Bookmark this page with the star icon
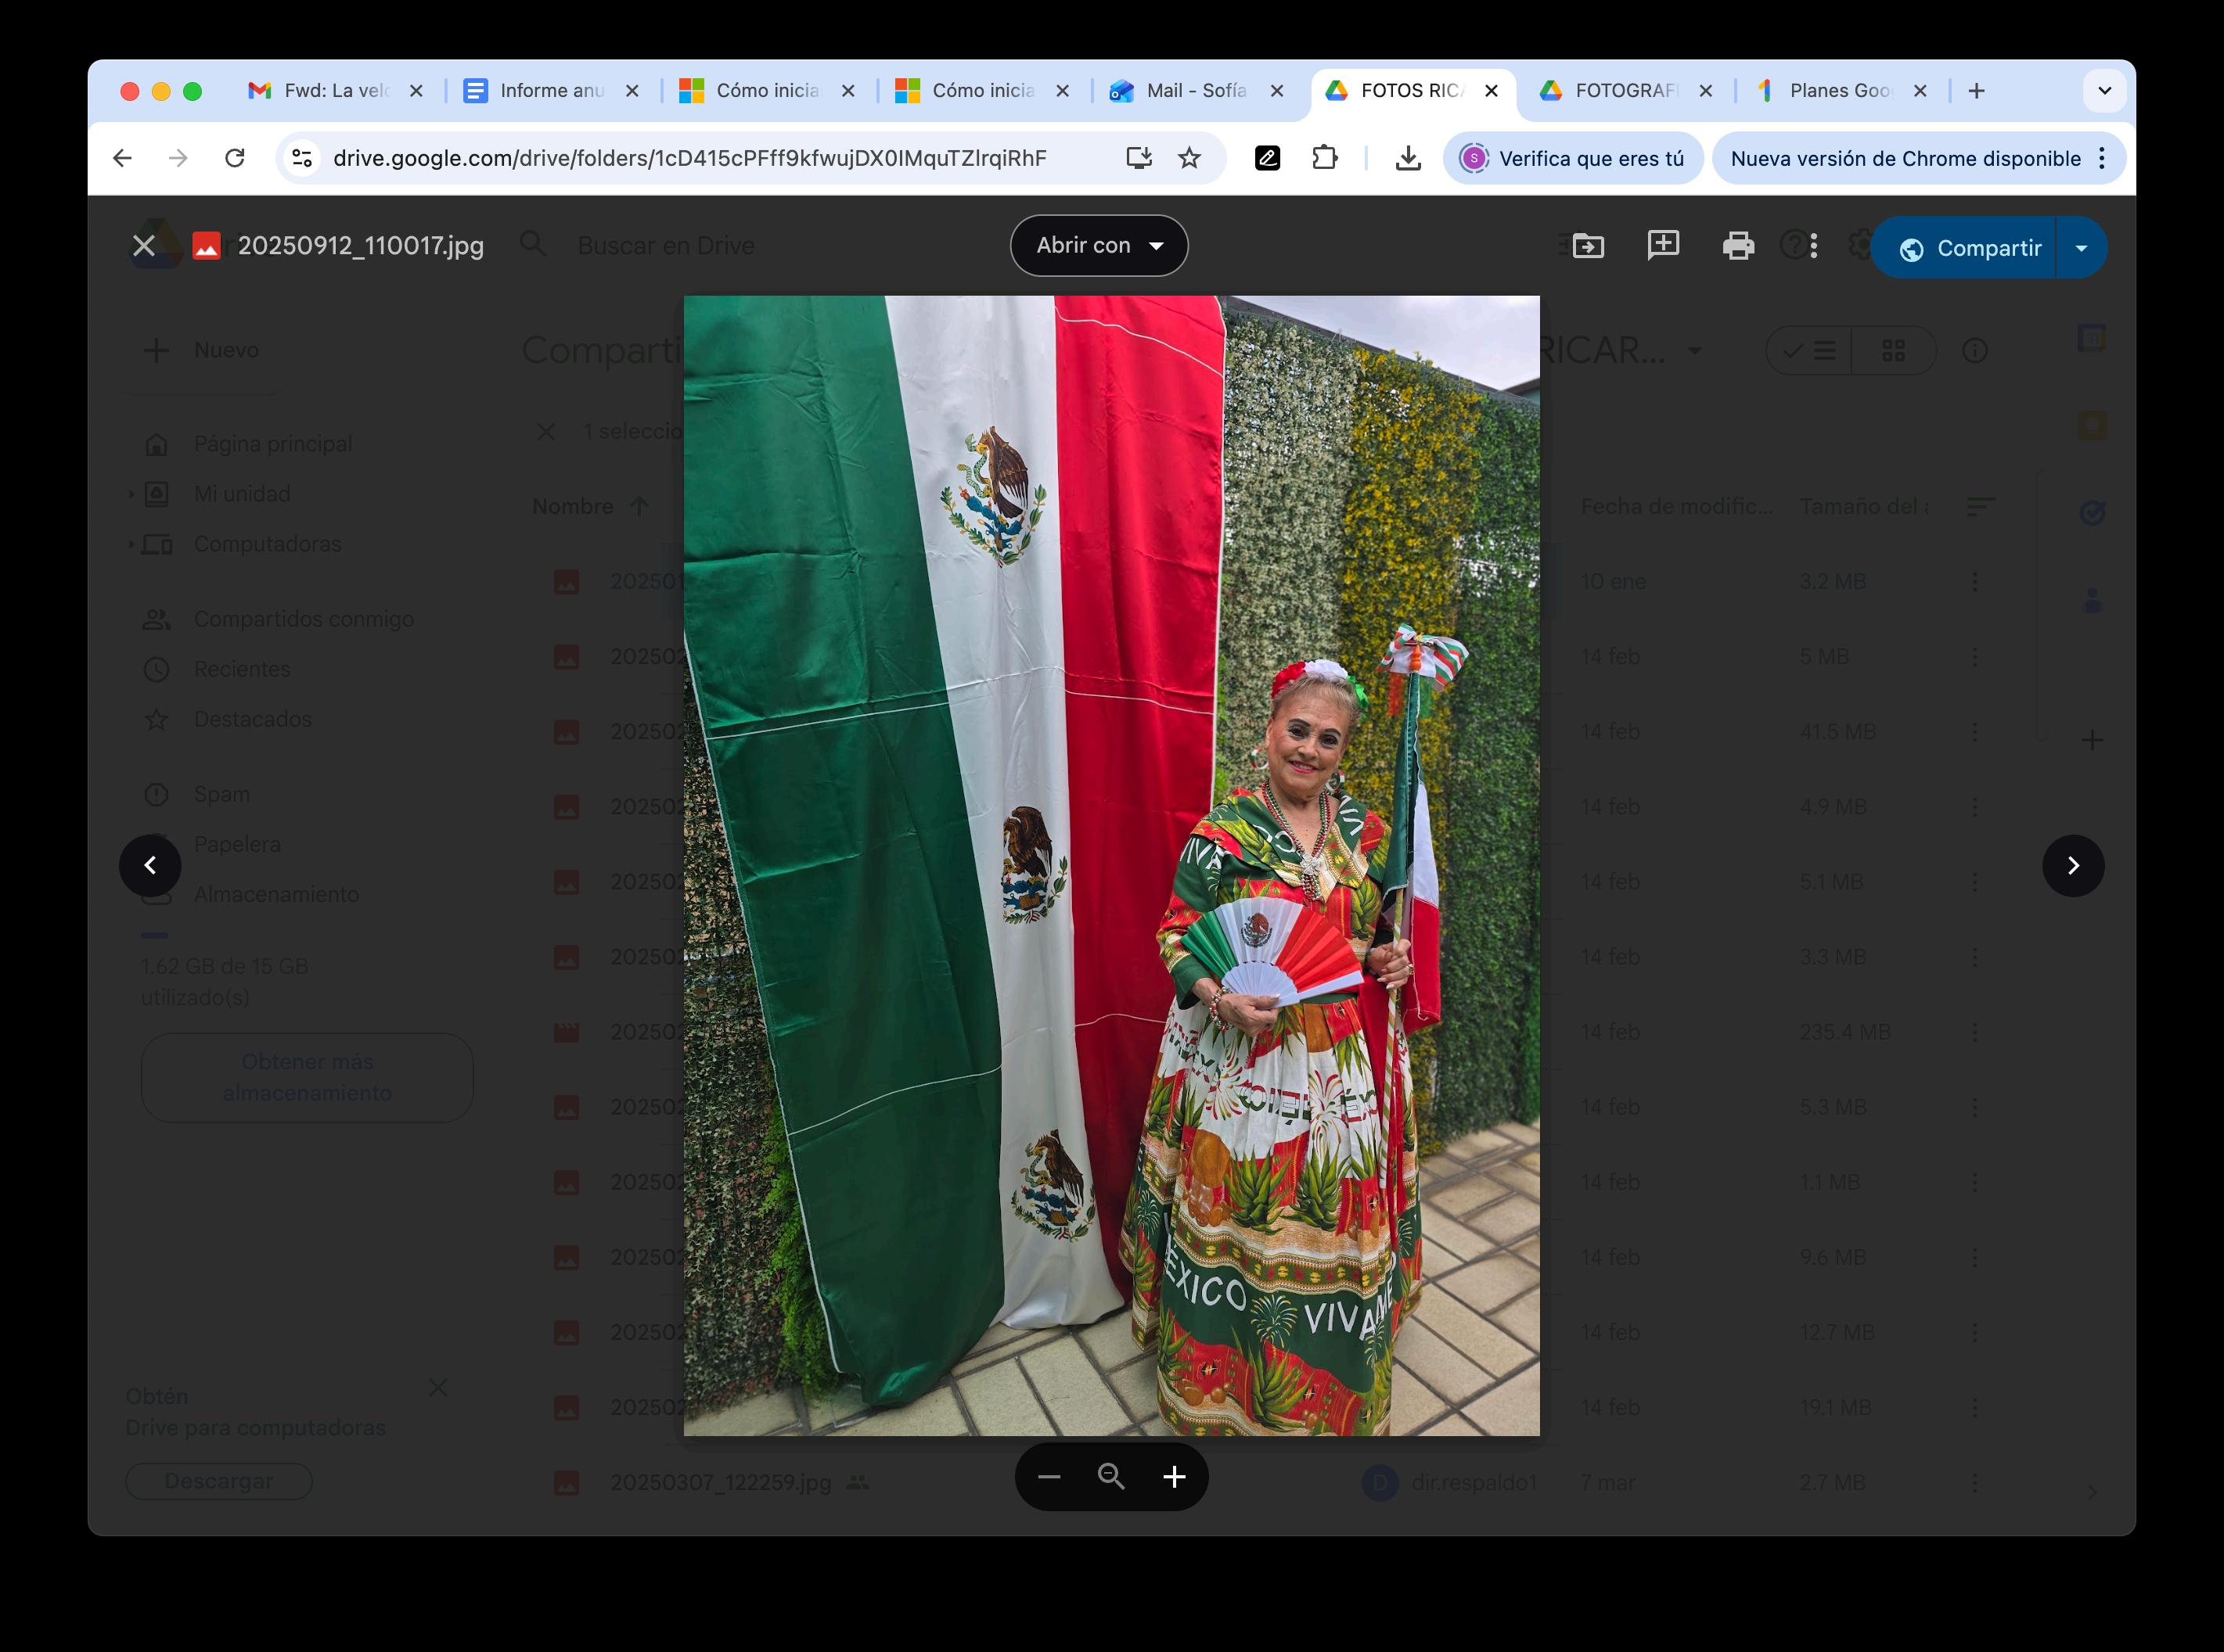The height and width of the screenshot is (1652, 2224). tap(1189, 158)
